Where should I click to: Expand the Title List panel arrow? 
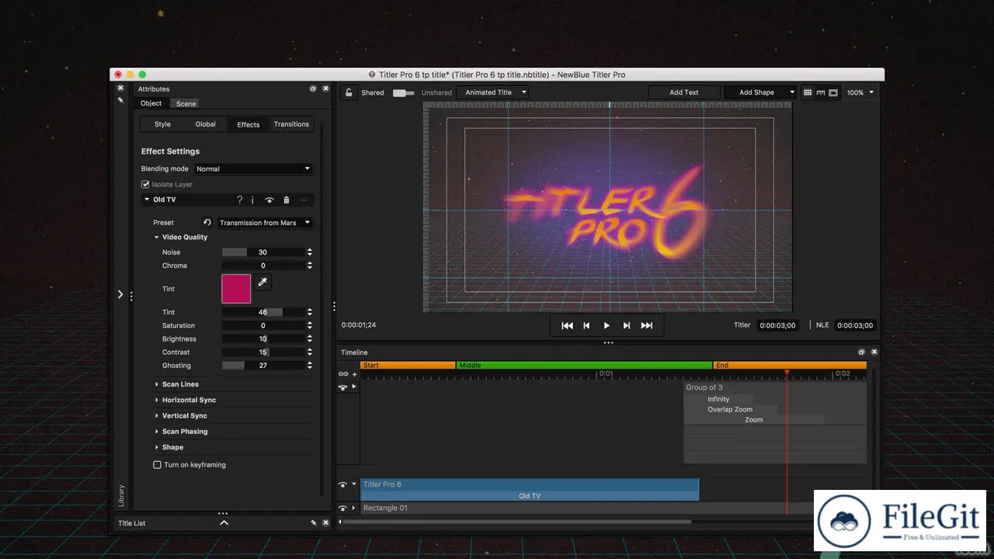point(224,523)
